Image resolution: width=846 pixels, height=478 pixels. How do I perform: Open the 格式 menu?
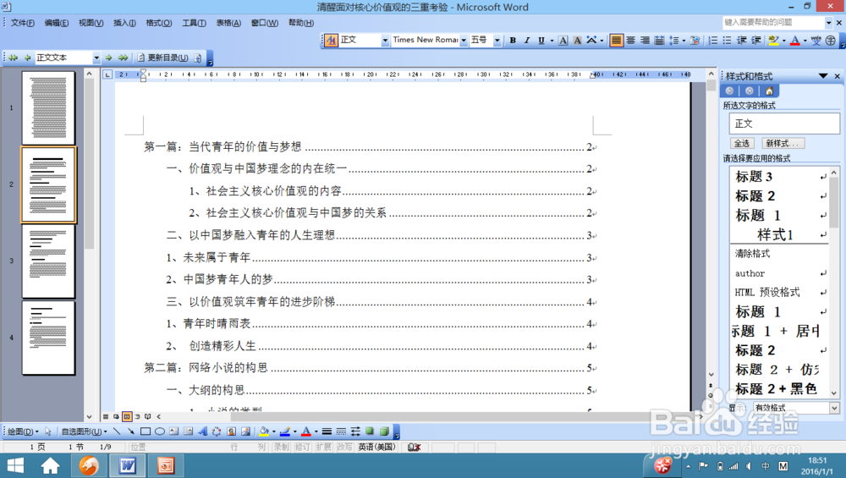tap(159, 23)
